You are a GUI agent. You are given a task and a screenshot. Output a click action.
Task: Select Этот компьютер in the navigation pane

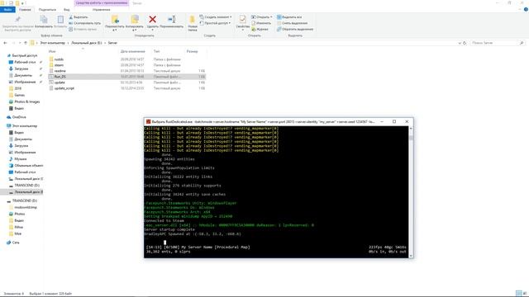[x=22, y=125]
